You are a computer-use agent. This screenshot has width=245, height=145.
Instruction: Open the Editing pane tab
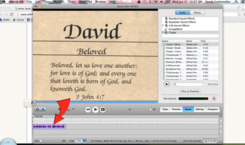coord(199,109)
